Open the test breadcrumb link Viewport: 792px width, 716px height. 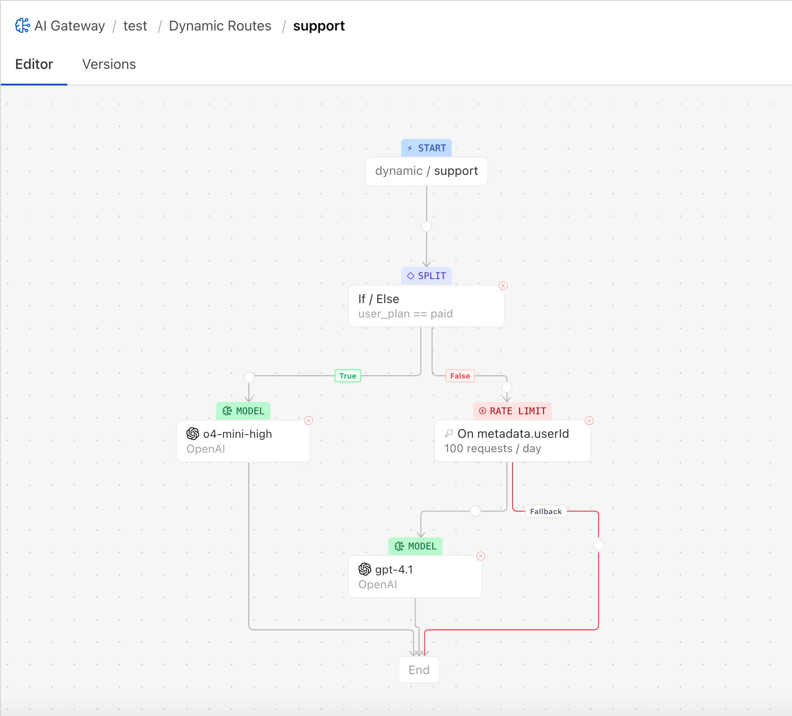tap(135, 26)
